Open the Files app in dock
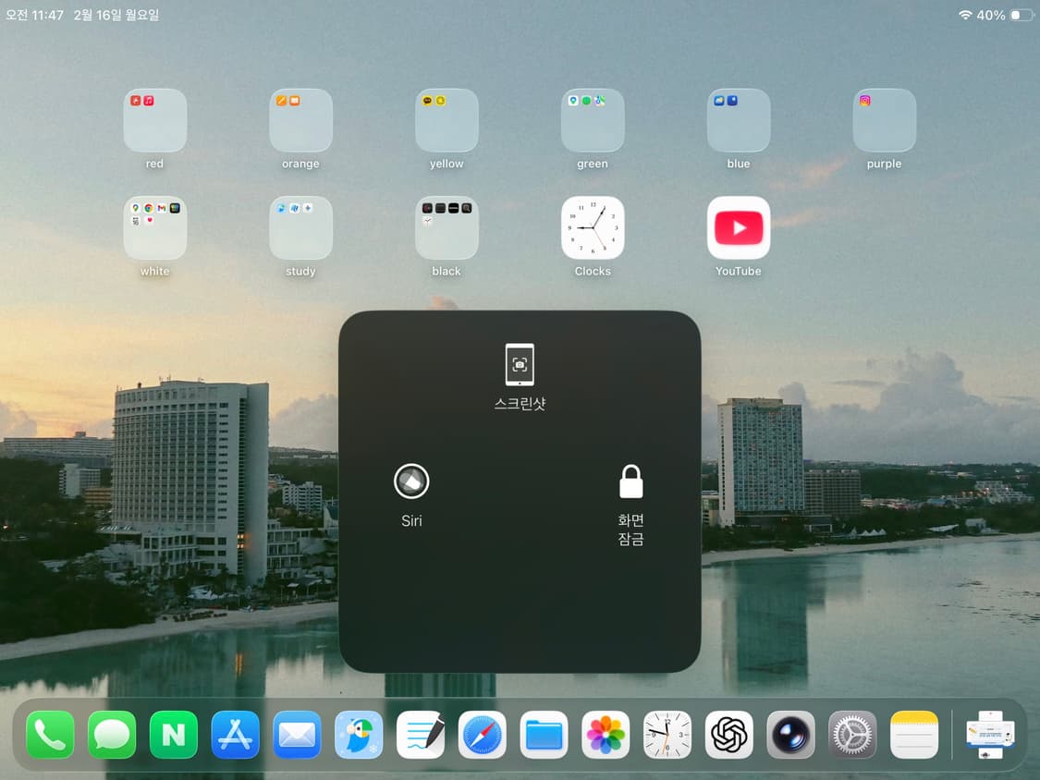Image resolution: width=1040 pixels, height=780 pixels. point(544,736)
